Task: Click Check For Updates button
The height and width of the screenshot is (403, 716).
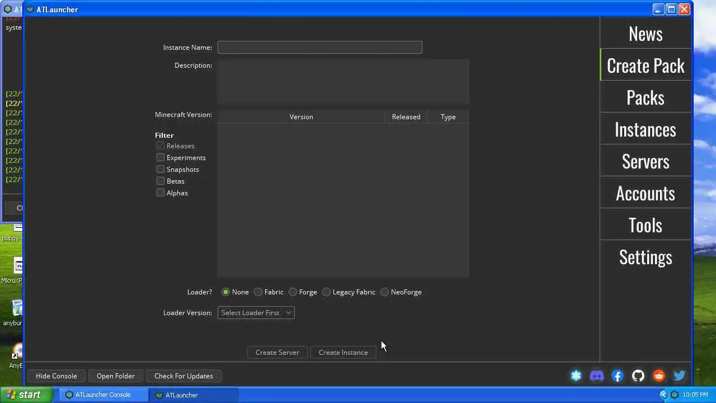Action: (x=183, y=376)
